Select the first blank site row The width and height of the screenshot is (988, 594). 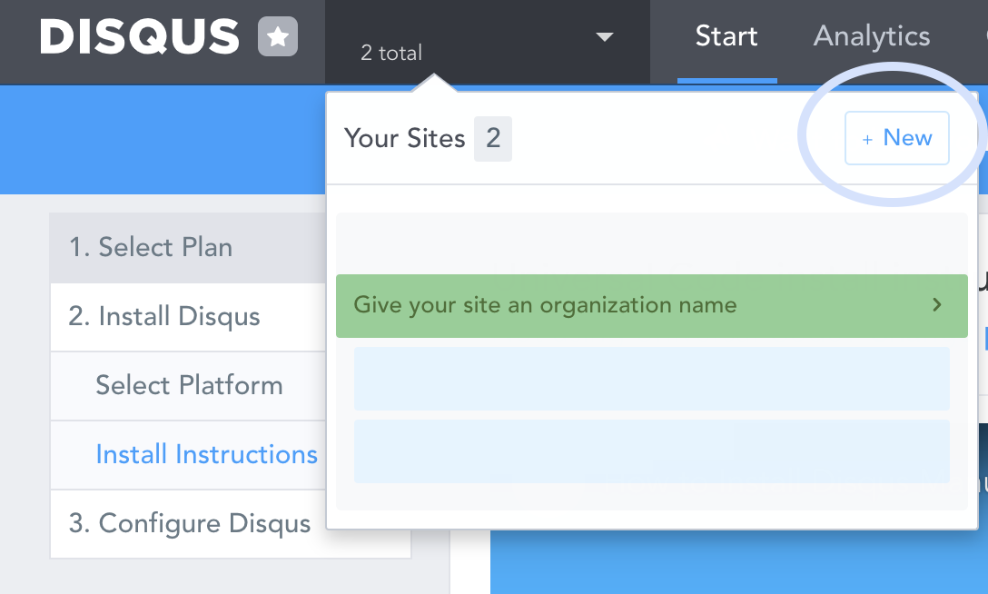point(651,379)
